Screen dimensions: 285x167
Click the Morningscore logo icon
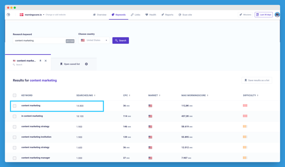coord(8,15)
